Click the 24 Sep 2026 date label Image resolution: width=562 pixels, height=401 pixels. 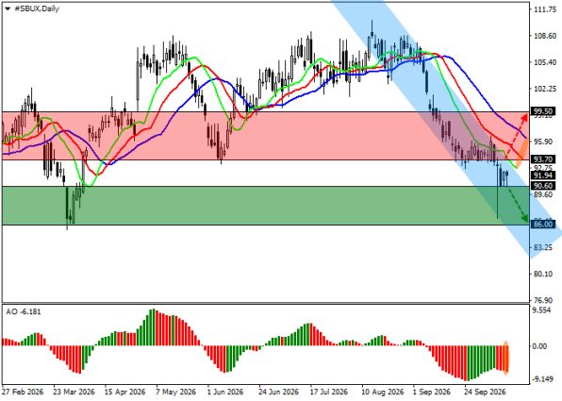485,392
